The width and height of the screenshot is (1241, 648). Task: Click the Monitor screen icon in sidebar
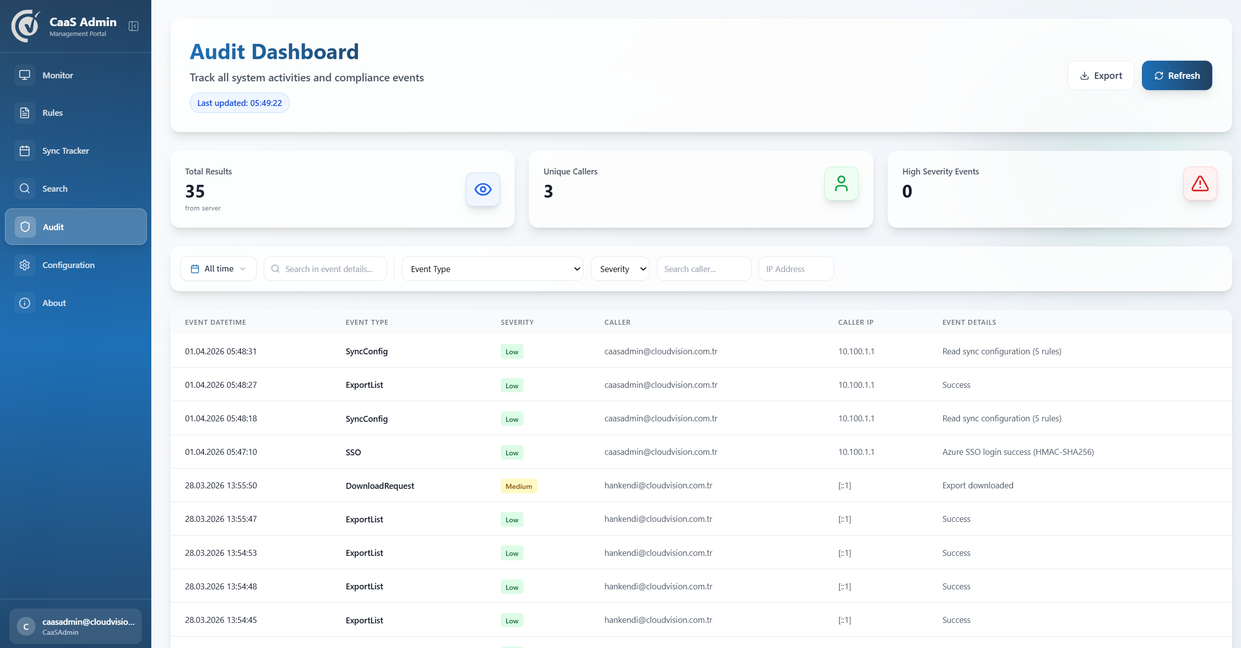(25, 75)
